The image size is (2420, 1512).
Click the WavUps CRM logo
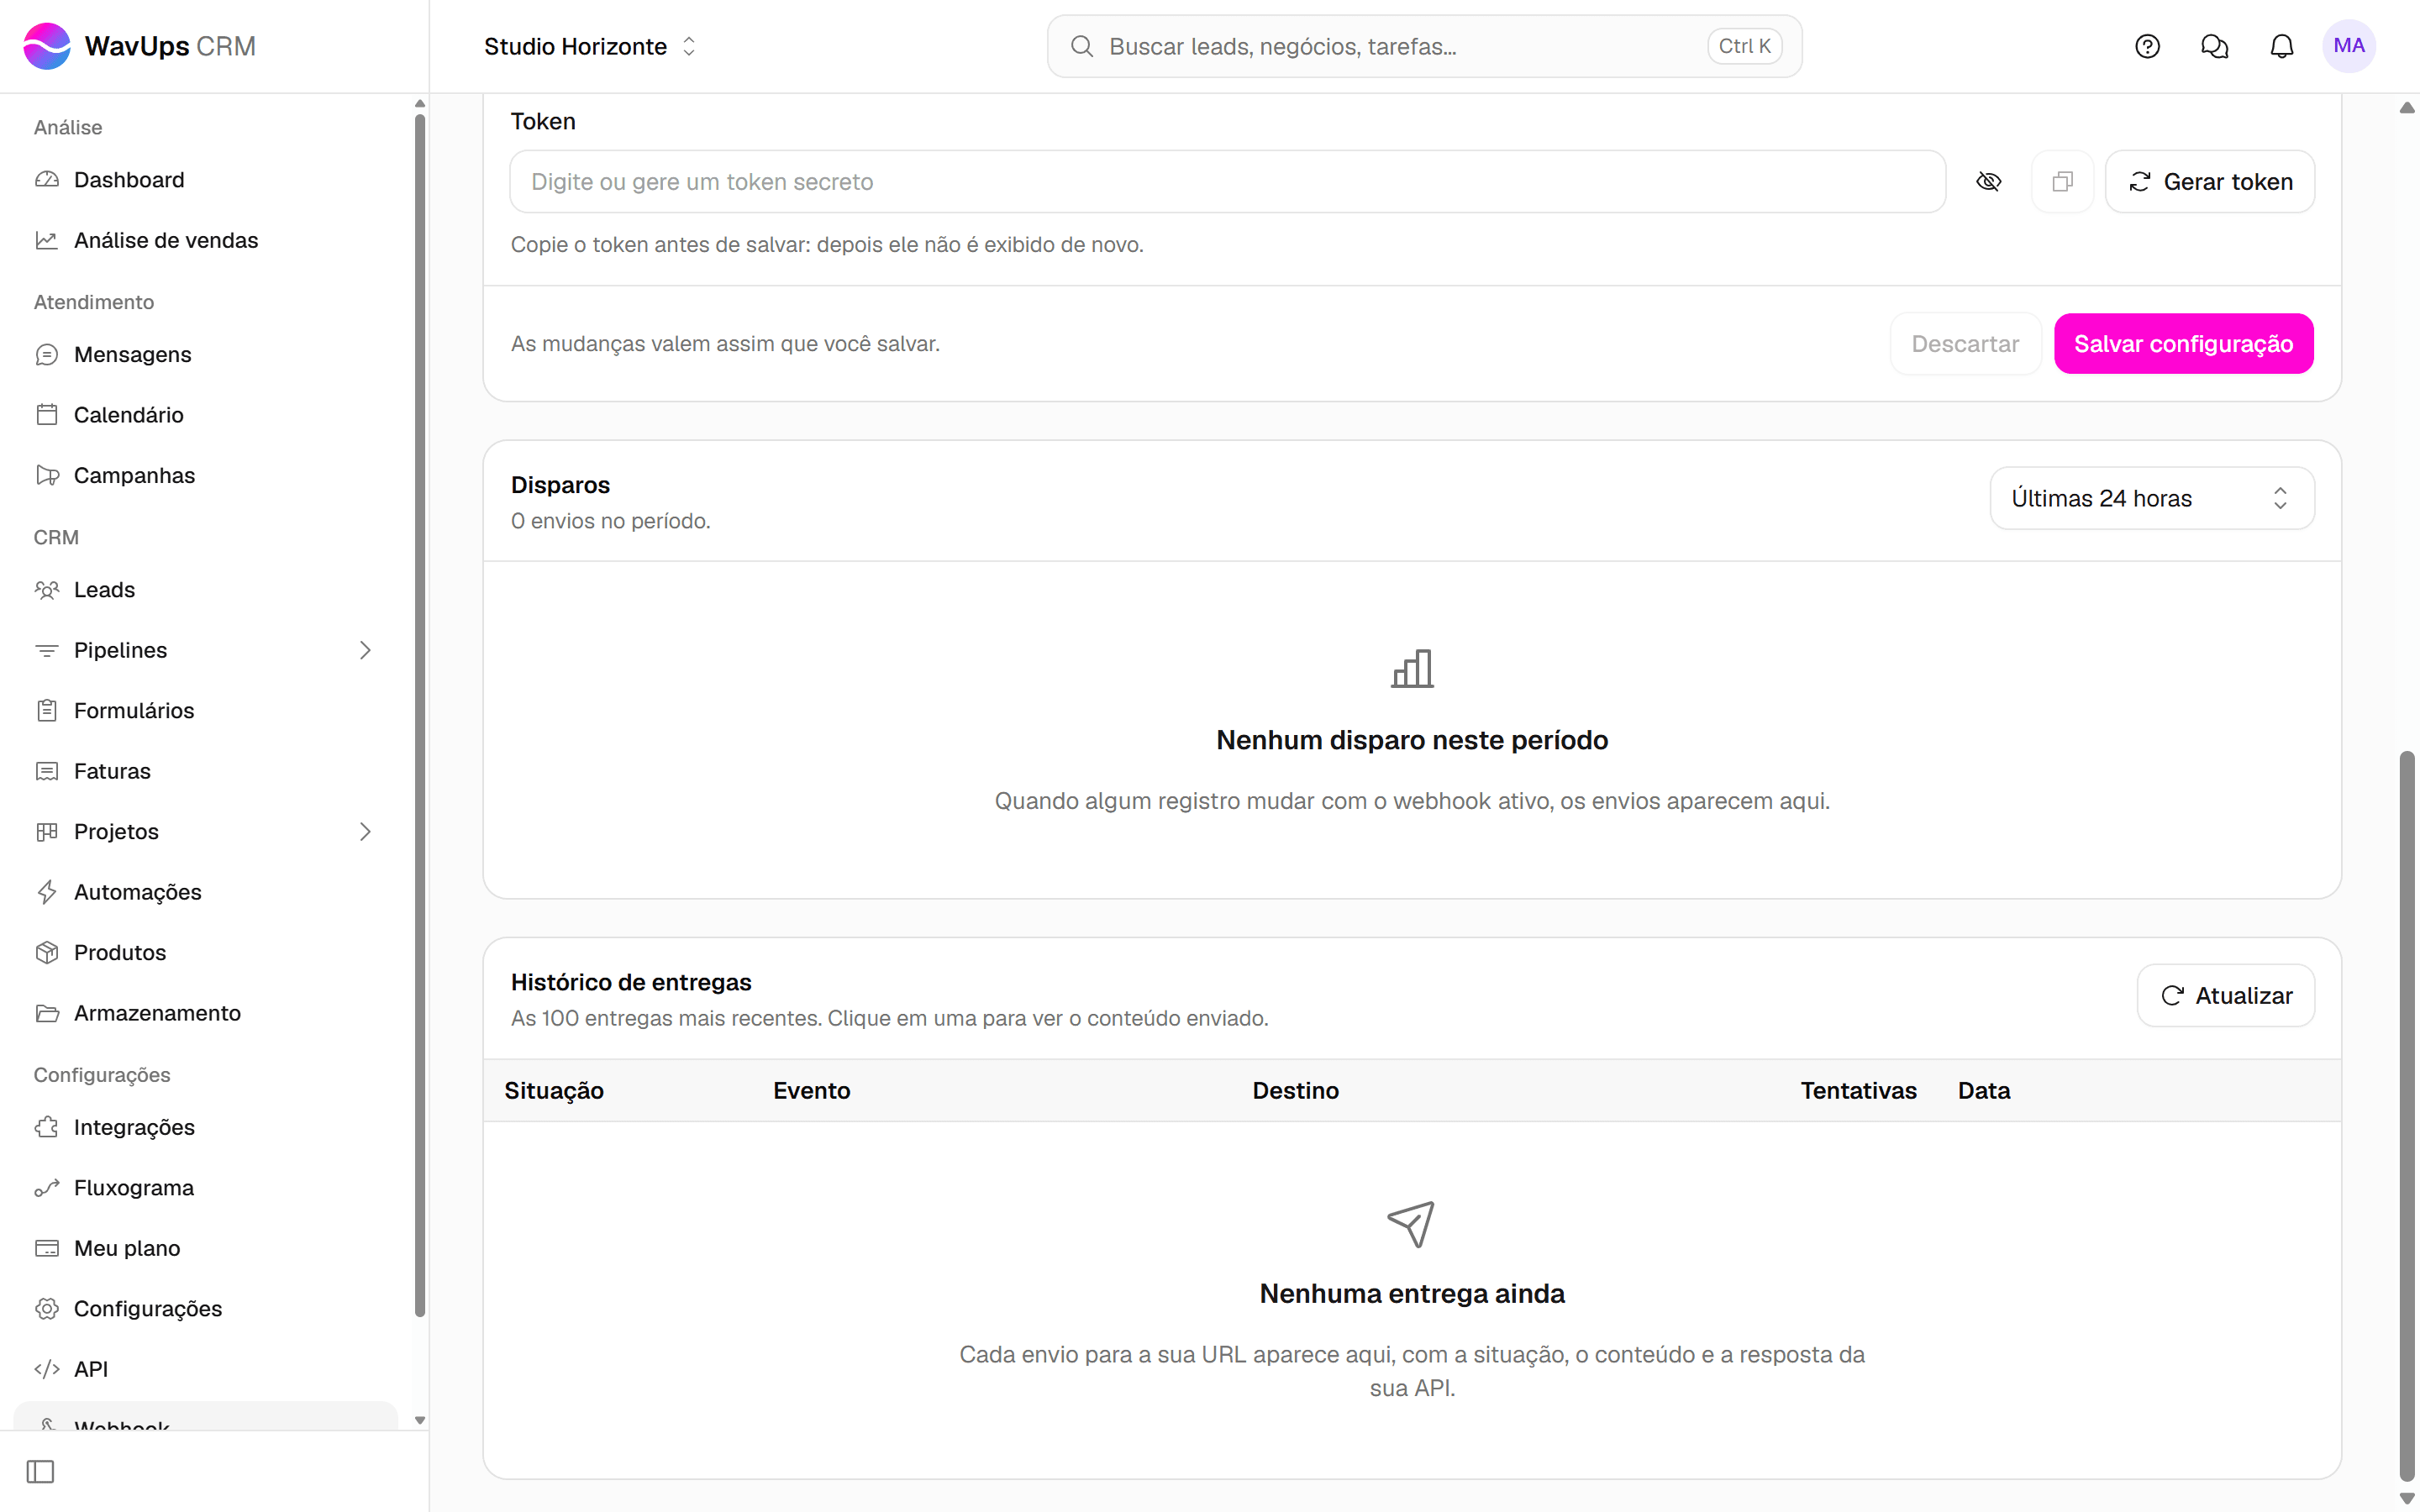pos(139,46)
